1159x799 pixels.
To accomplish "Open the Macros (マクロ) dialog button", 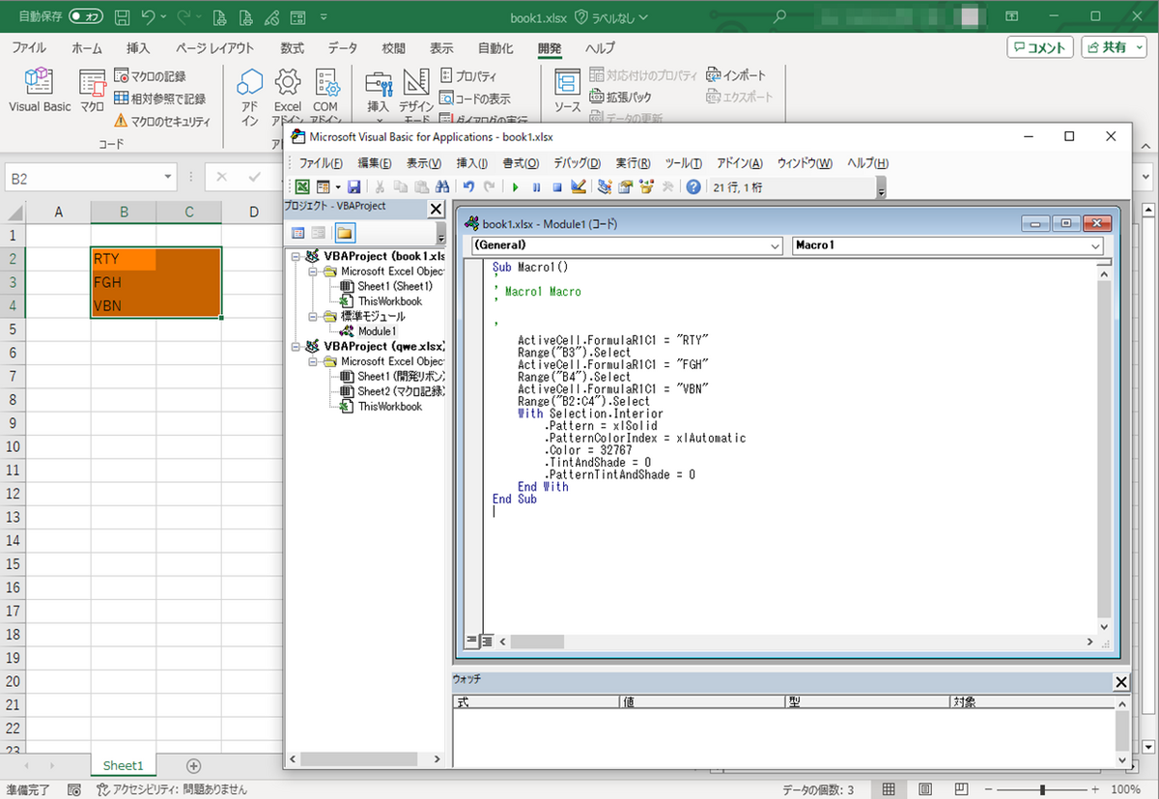I will pyautogui.click(x=92, y=91).
